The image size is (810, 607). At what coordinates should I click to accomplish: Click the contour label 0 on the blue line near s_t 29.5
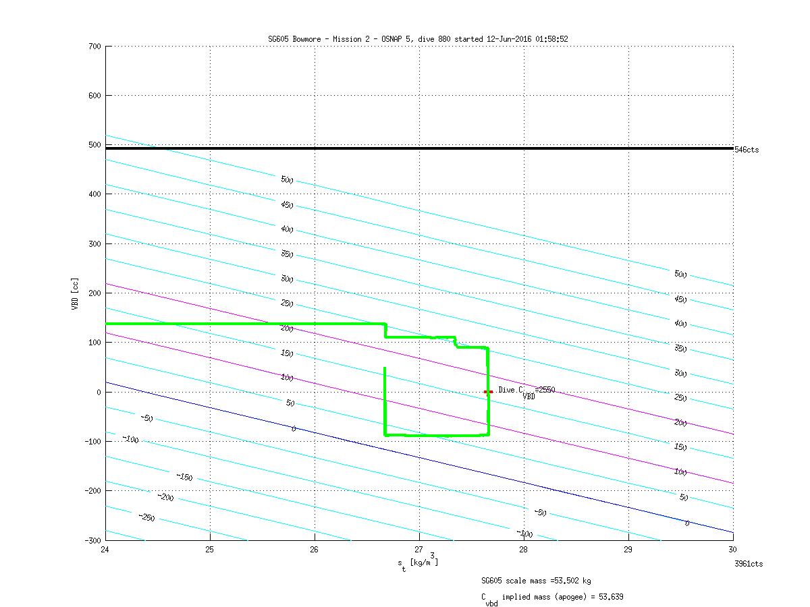[x=687, y=523]
